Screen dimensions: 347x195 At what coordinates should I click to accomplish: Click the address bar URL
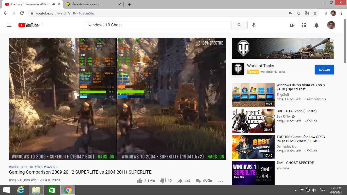coord(65,13)
